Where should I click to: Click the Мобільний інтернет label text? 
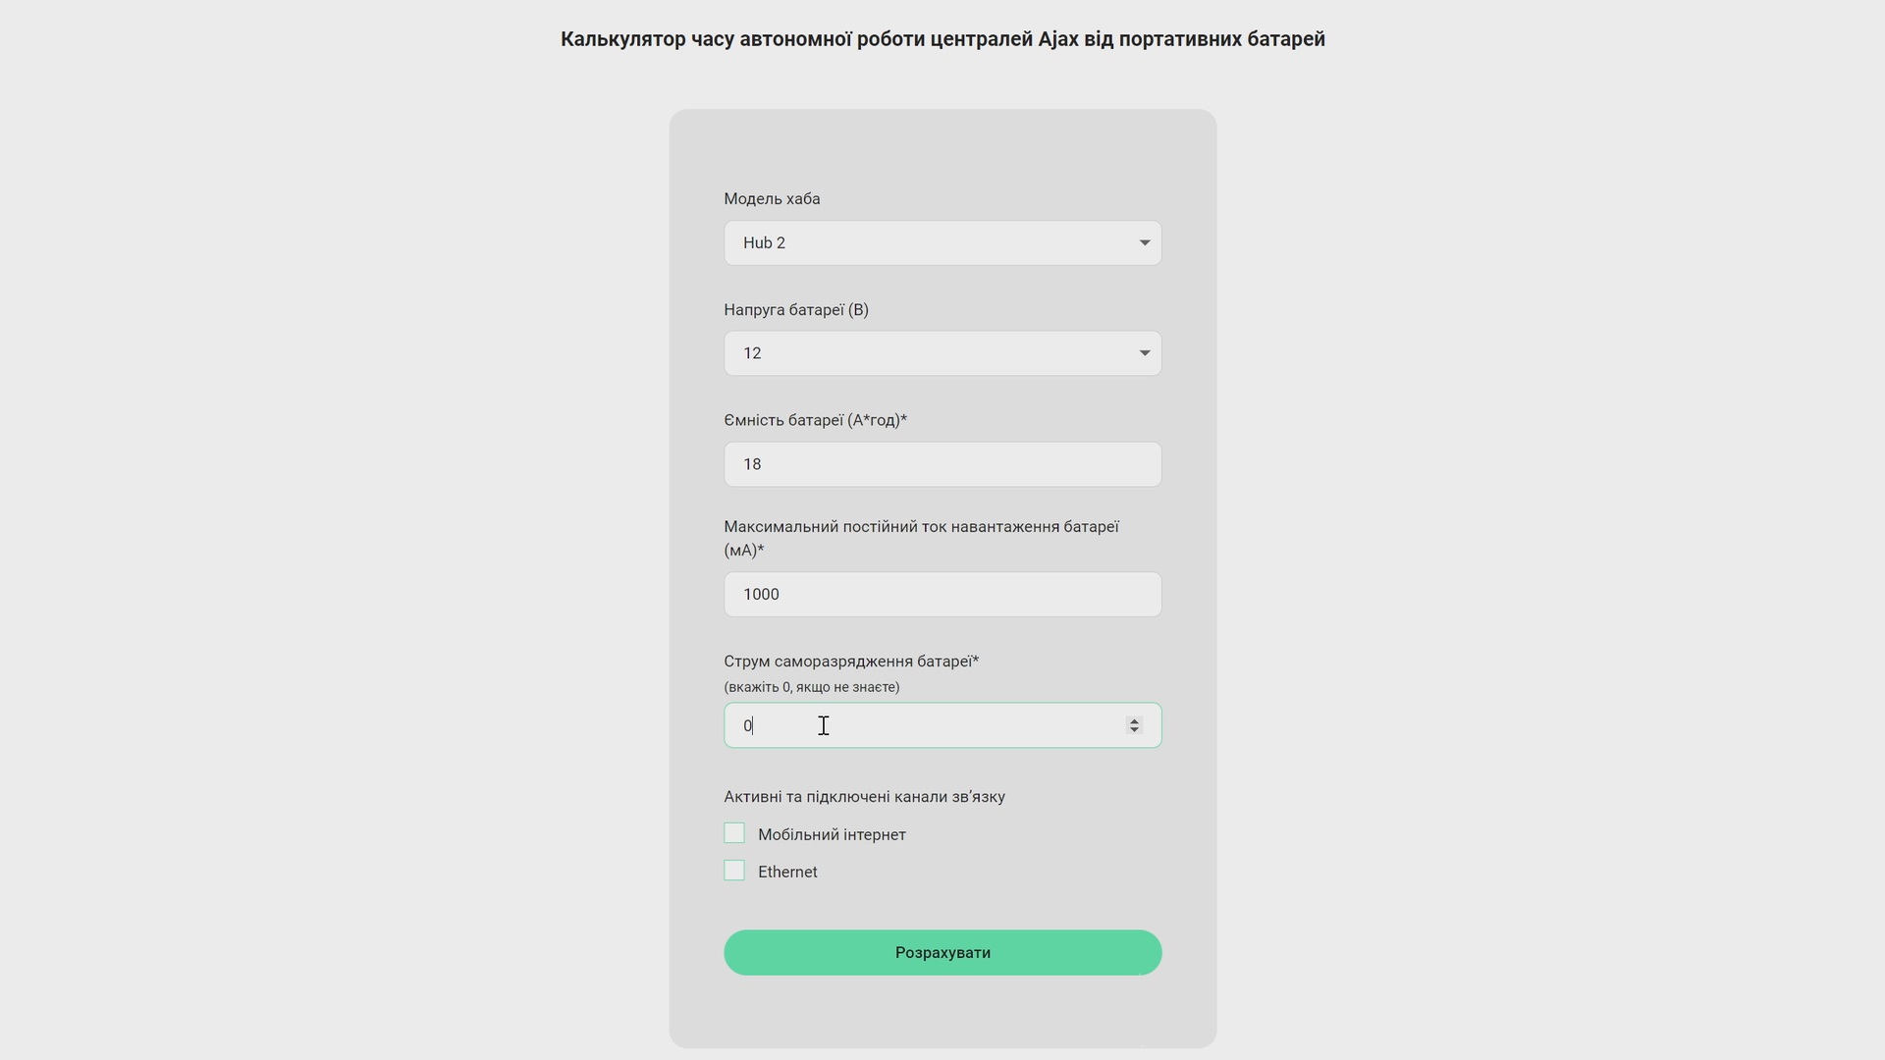tap(832, 835)
